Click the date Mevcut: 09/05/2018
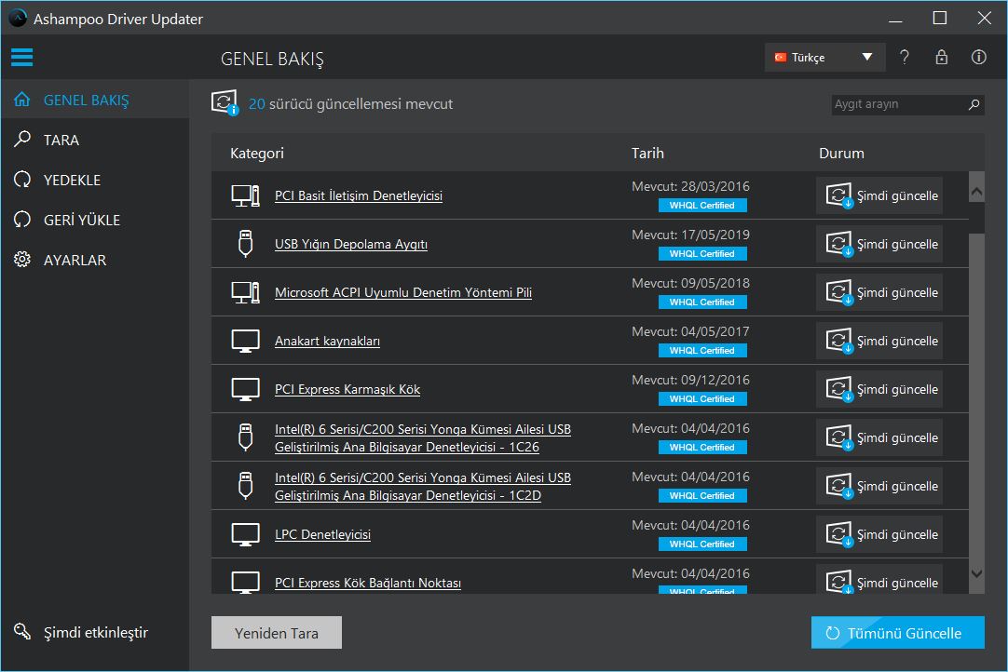Viewport: 1008px width, 672px height. pyautogui.click(x=690, y=283)
